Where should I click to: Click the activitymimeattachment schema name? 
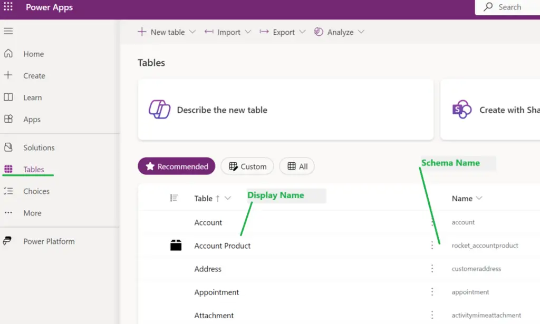click(486, 315)
